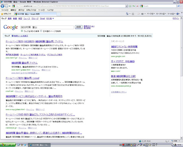
Task: Select the SEO対策 富山 - Google 検索 tab
Action: click(x=35, y=14)
